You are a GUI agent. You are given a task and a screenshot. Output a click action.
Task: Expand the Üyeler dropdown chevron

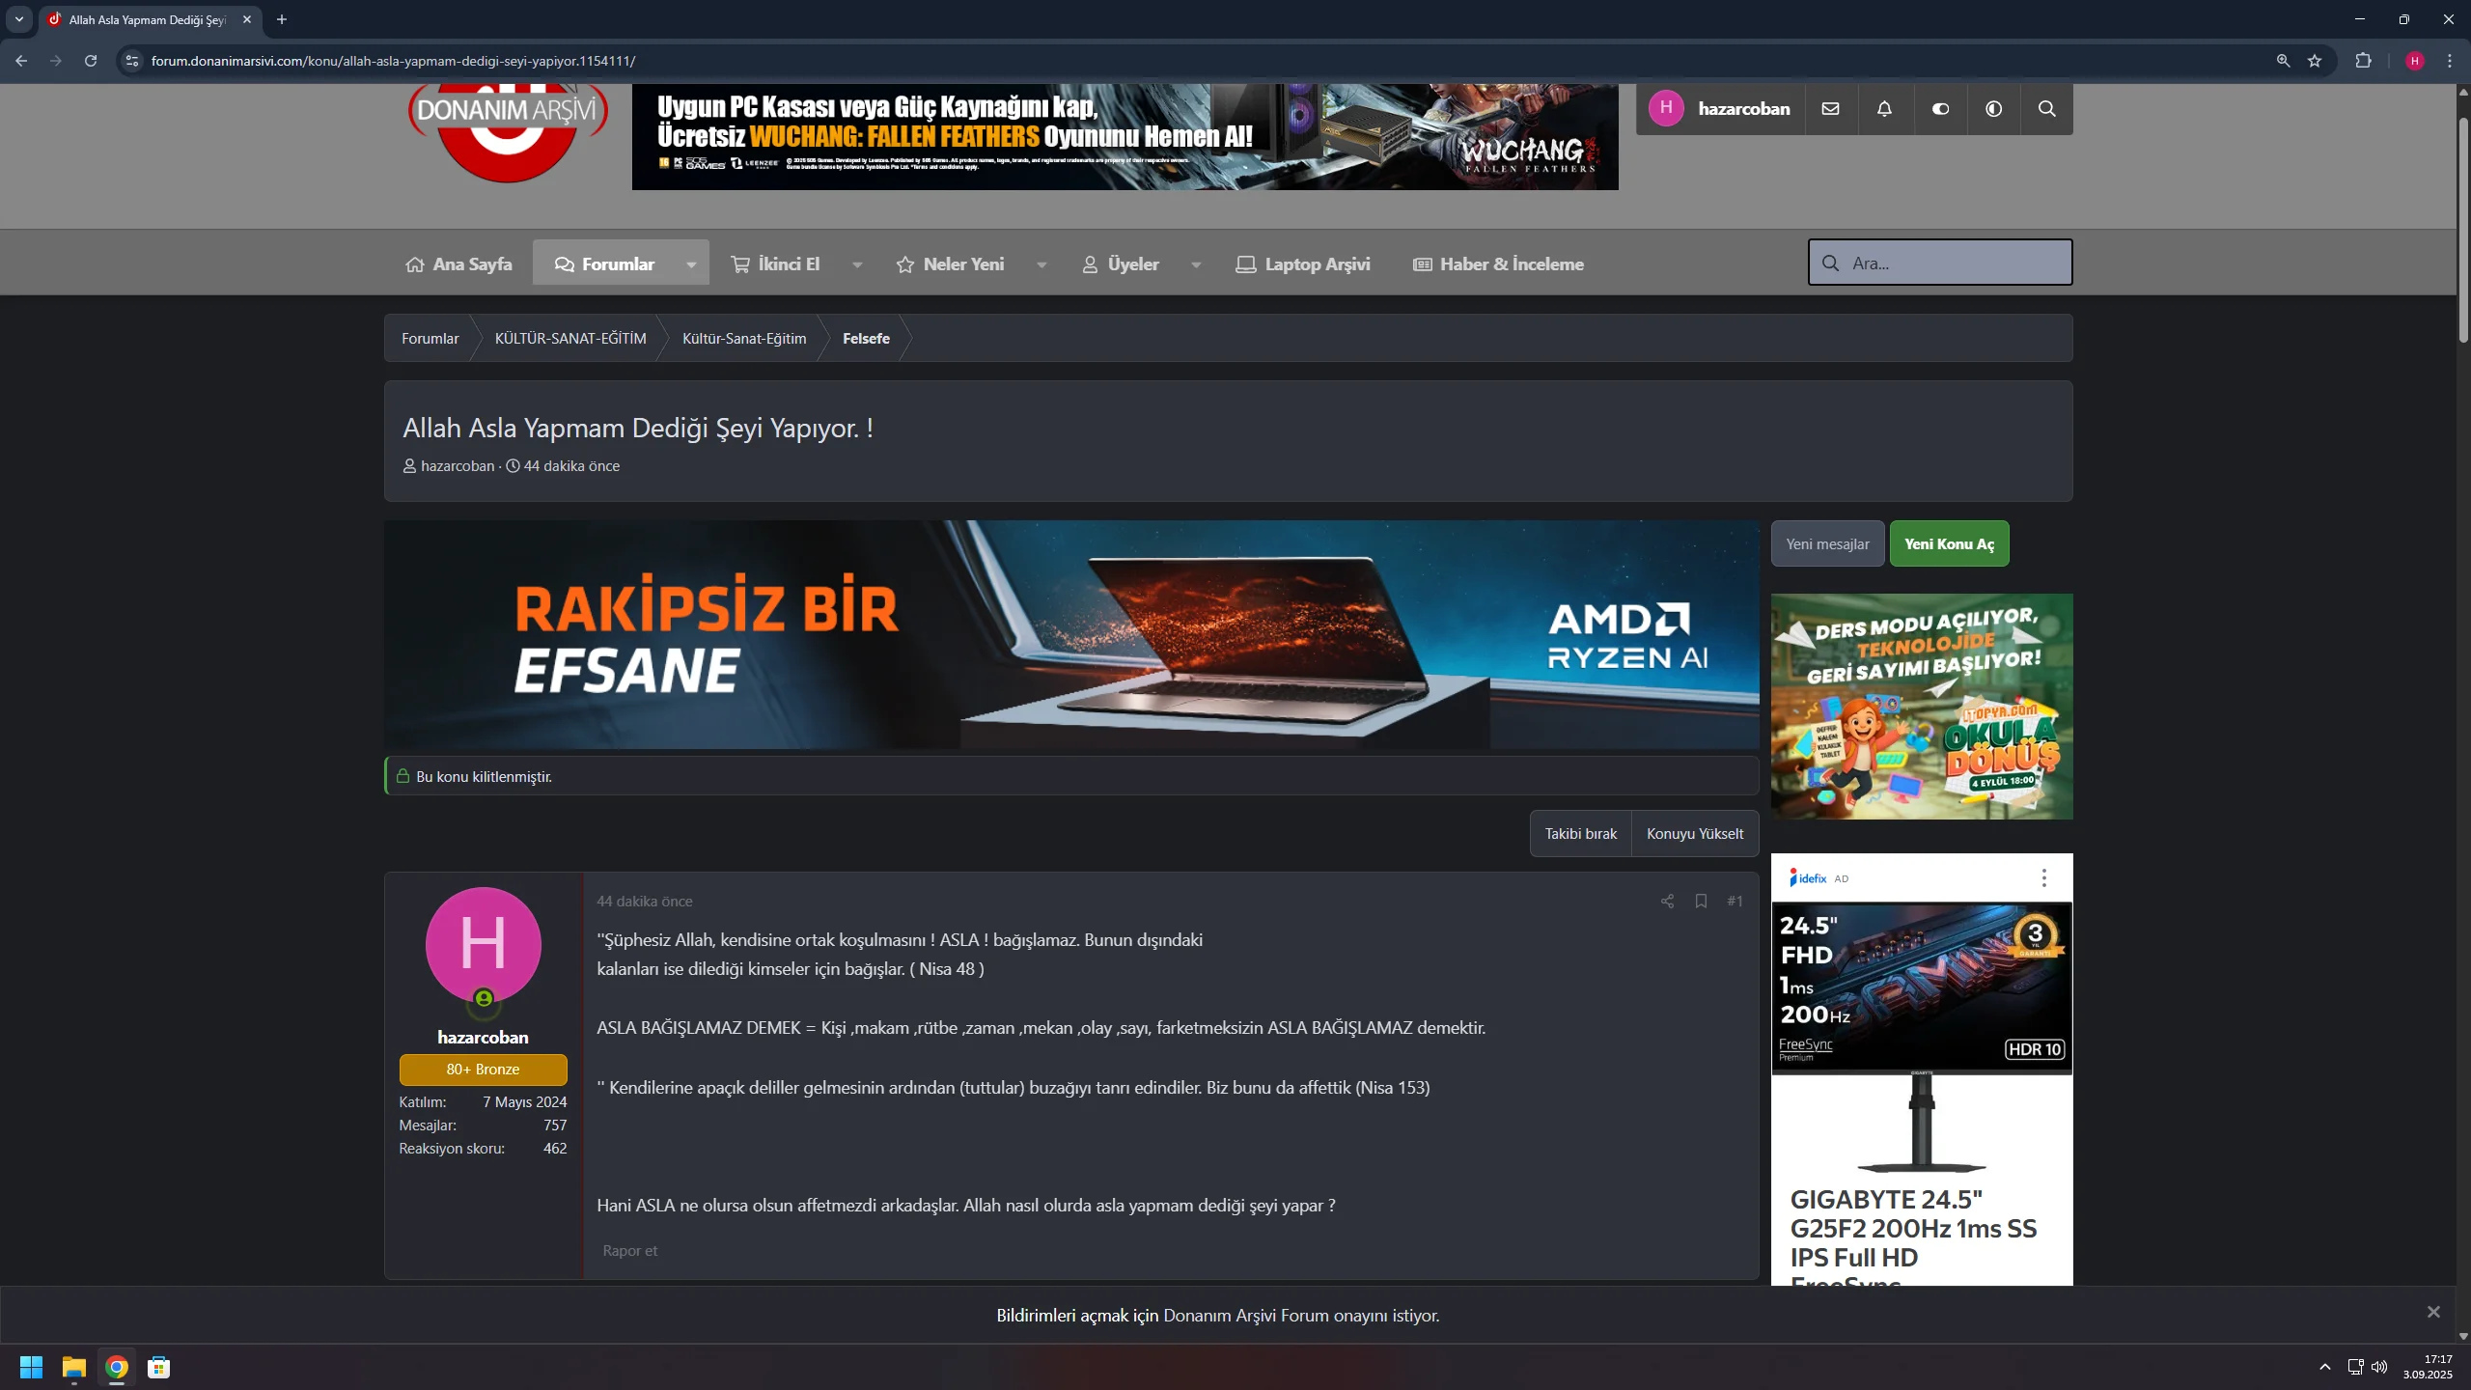point(1197,264)
